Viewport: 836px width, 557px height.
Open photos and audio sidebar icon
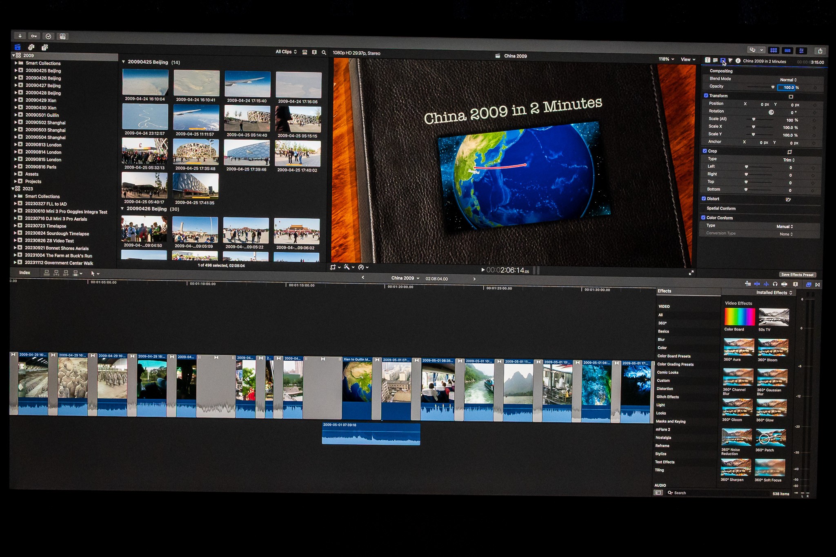coord(31,47)
